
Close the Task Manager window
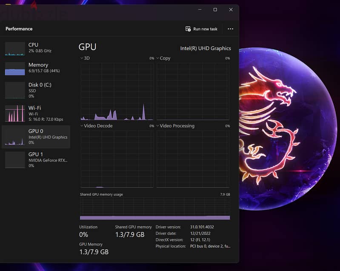point(231,9)
